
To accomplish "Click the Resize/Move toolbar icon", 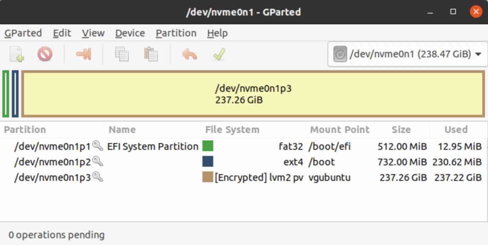I will [x=83, y=54].
